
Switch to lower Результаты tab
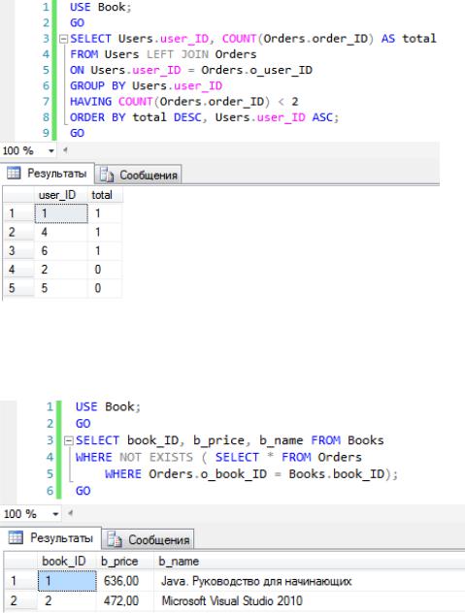click(x=51, y=538)
